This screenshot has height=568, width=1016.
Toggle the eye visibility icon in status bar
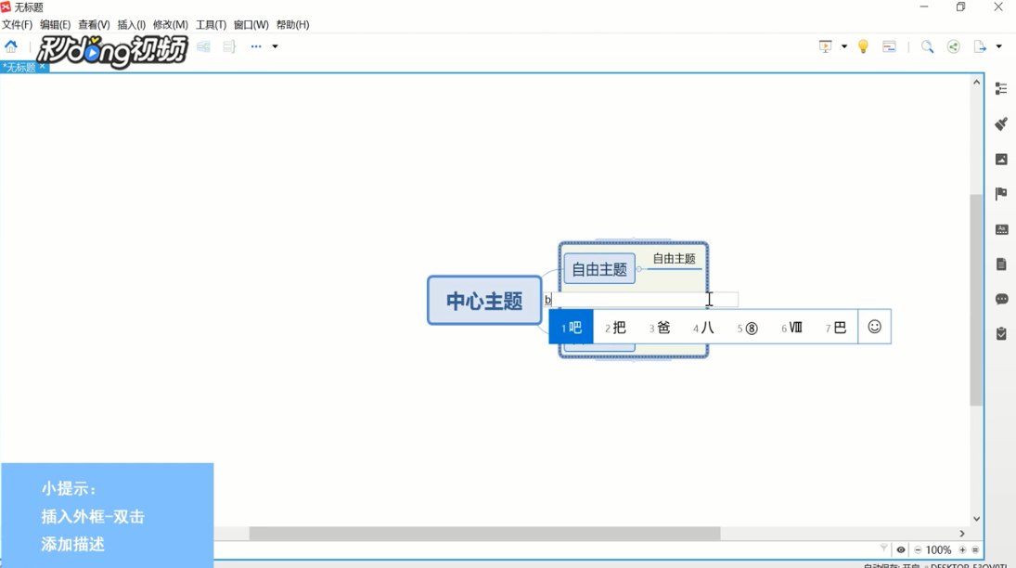(900, 549)
